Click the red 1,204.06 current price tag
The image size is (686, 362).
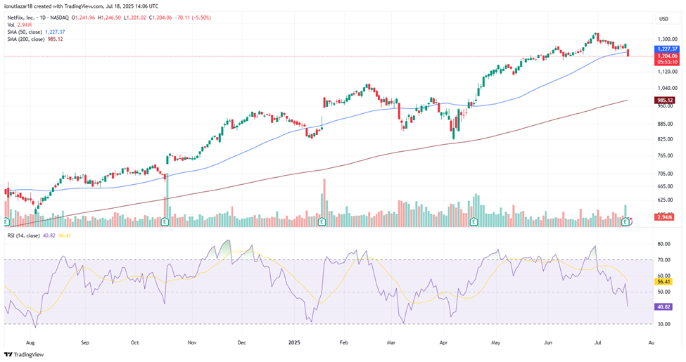(665, 56)
